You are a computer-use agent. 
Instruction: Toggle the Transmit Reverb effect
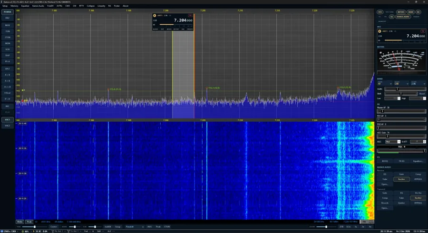385,203
